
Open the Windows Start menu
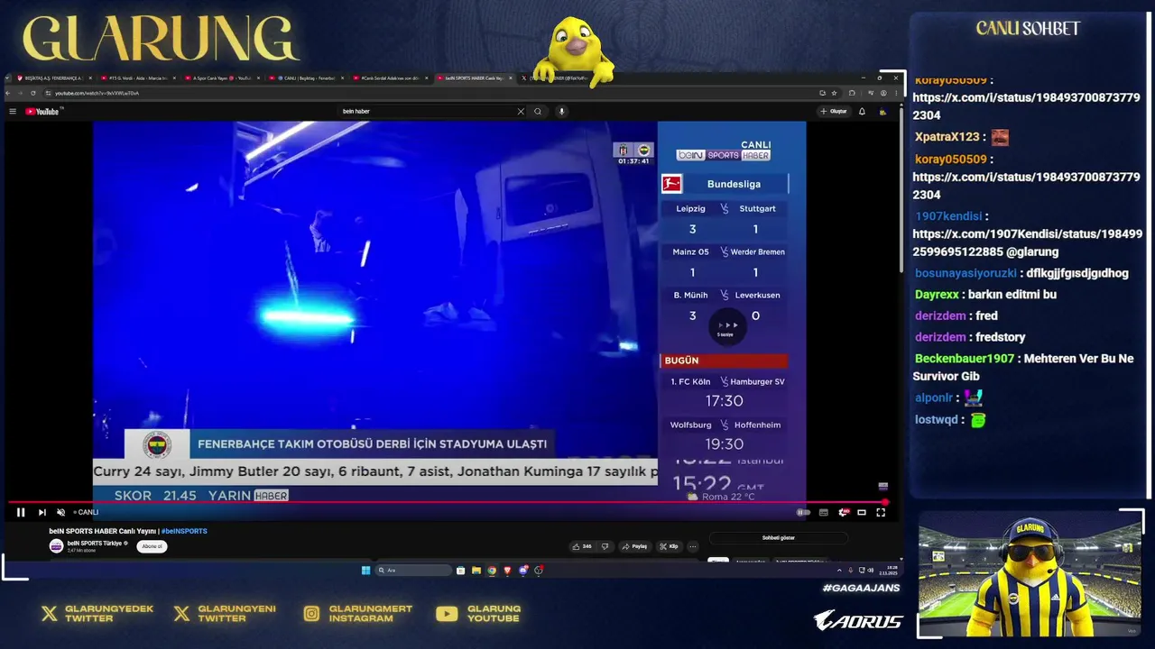(x=365, y=571)
